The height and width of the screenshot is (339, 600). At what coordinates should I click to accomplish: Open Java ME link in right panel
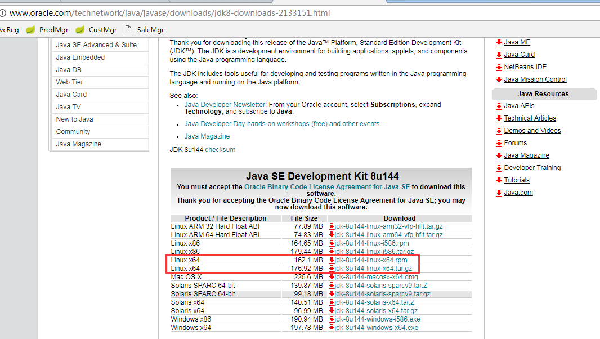517,42
